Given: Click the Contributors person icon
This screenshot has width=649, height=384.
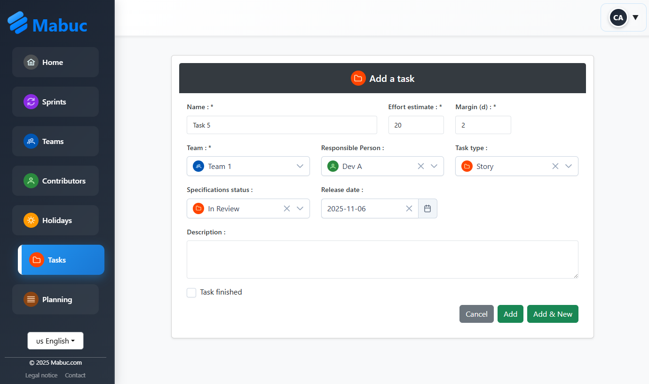Looking at the screenshot, I should [31, 181].
